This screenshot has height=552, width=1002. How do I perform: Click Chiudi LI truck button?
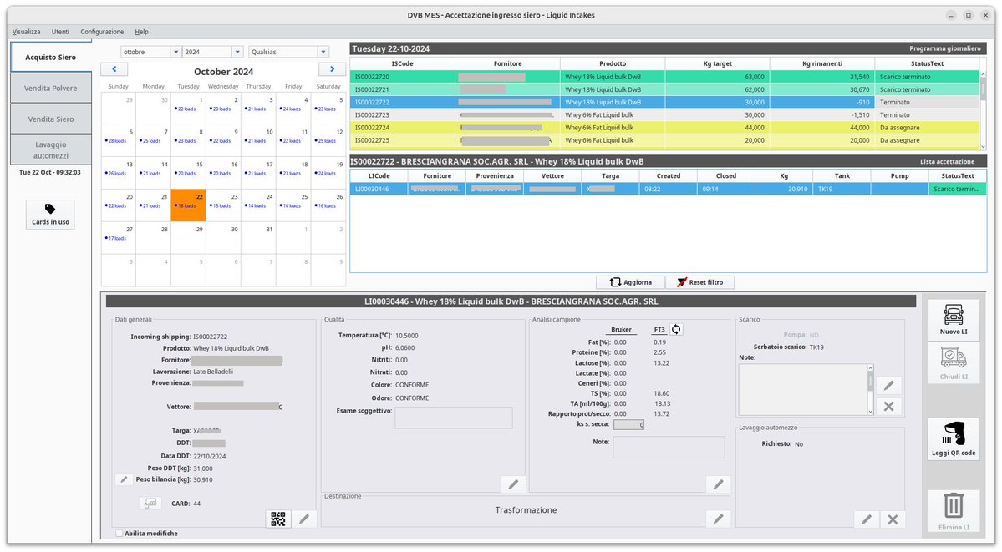coord(954,364)
